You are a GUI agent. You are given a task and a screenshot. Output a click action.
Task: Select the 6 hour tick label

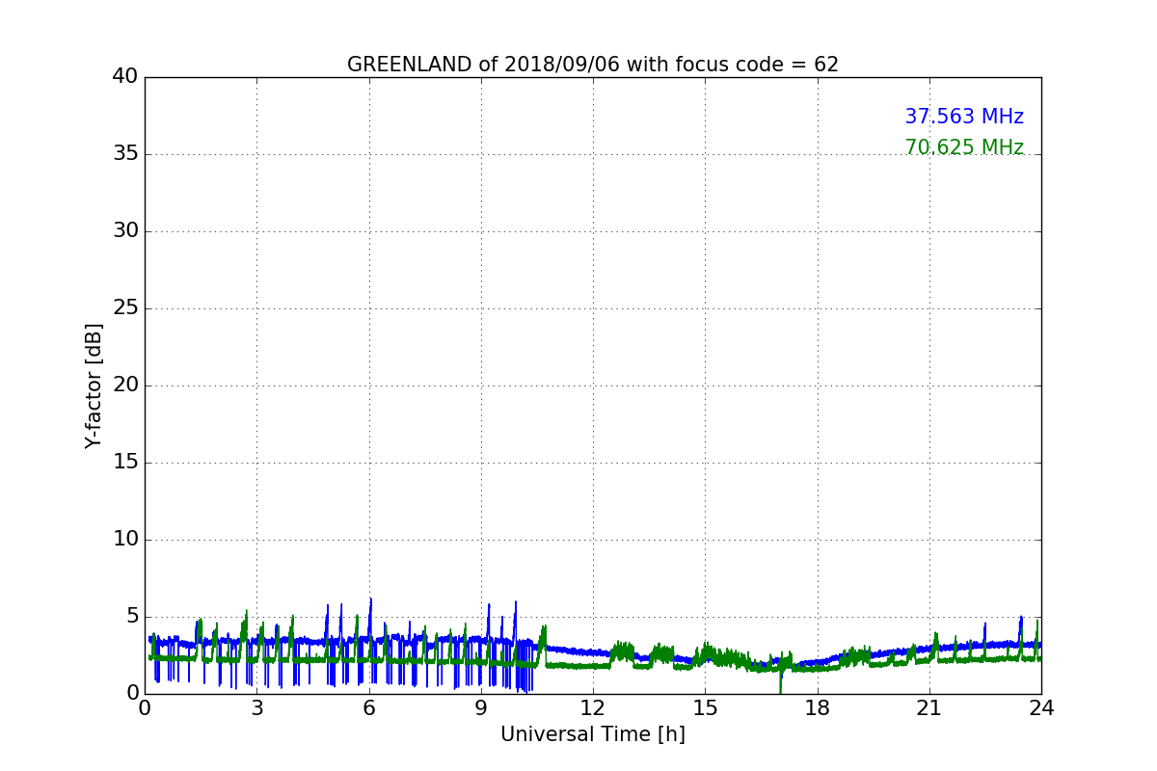click(x=368, y=708)
